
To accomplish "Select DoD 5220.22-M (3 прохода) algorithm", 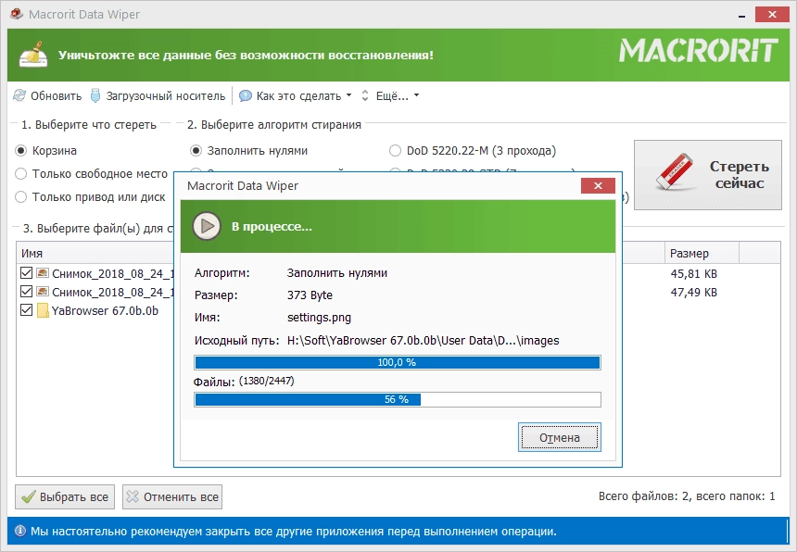I will [x=395, y=151].
